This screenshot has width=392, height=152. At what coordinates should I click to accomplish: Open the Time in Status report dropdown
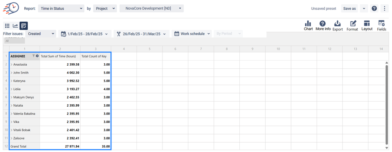tap(61, 9)
